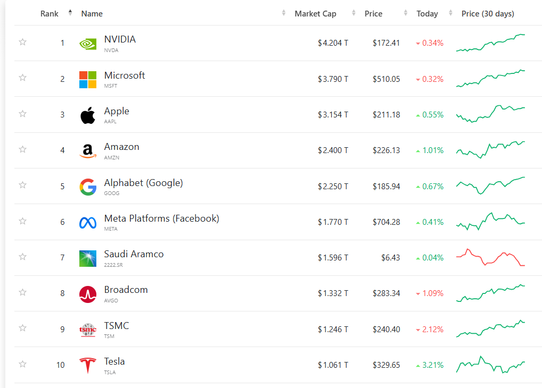Click the Saudi Aramco 30-day price chart

click(x=490, y=258)
